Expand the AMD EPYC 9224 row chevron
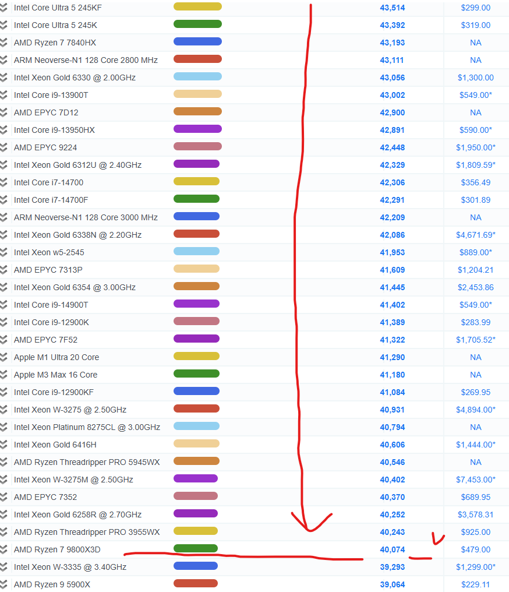 [3, 147]
